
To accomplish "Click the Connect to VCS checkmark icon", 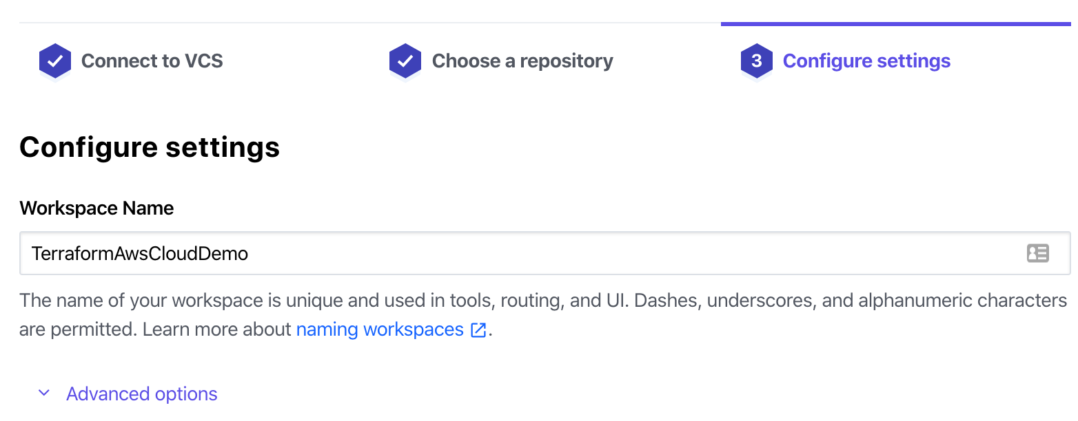I will coord(55,61).
